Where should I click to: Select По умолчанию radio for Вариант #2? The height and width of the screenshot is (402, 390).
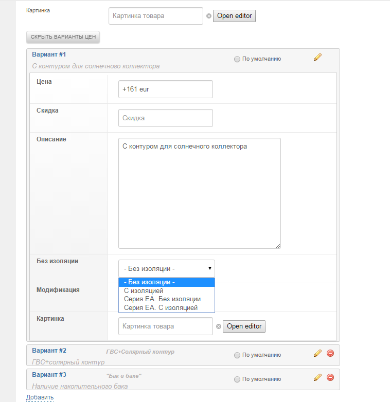pos(237,355)
